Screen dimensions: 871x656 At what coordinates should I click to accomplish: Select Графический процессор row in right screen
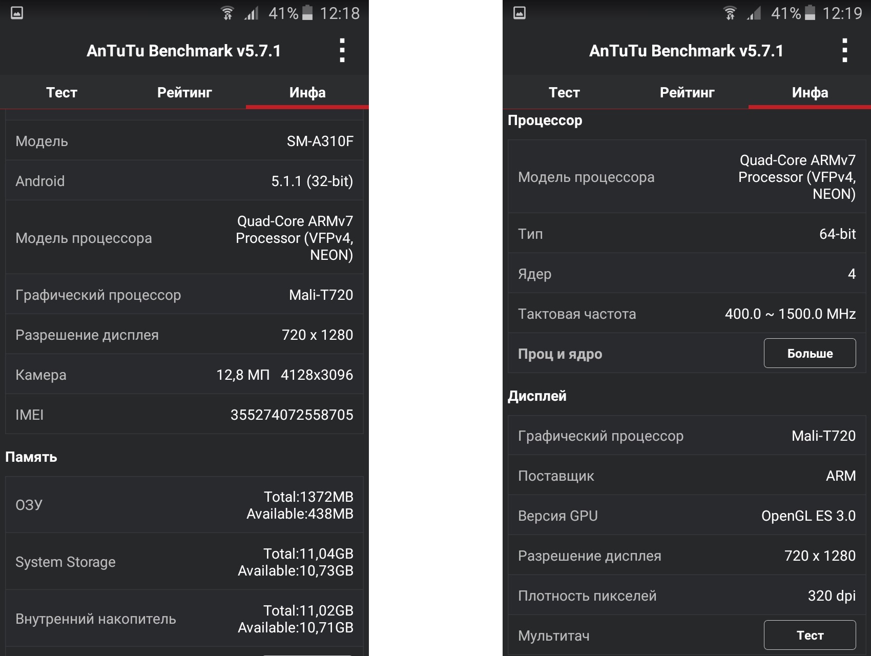[687, 436]
